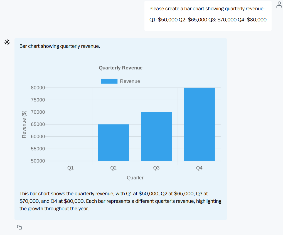Image resolution: width=283 pixels, height=235 pixels.
Task: Click the user avatar icon
Action: (279, 4)
